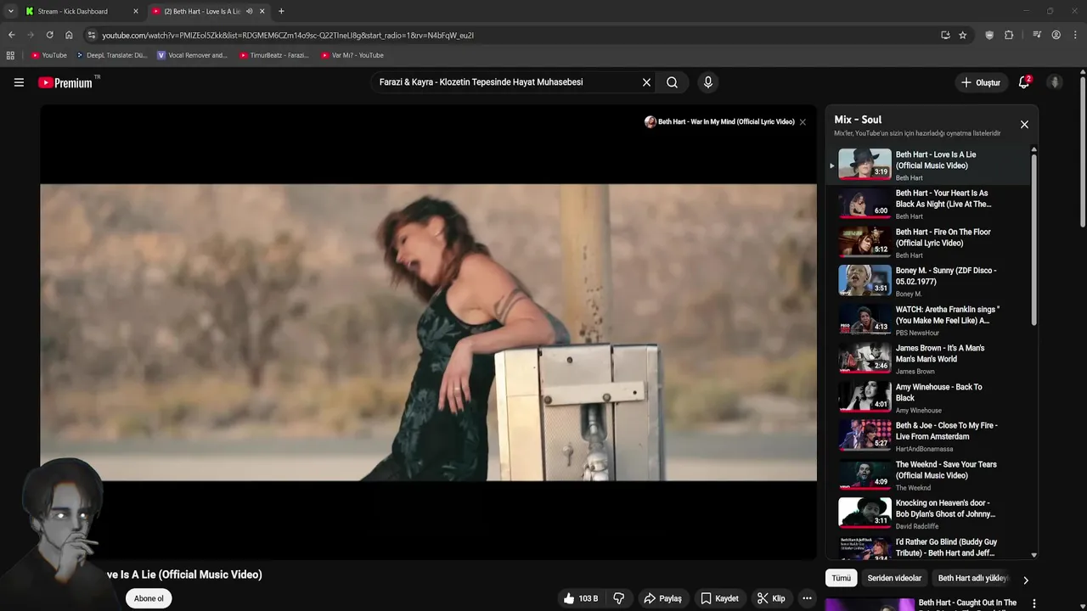Install app icon in address bar

pyautogui.click(x=945, y=35)
